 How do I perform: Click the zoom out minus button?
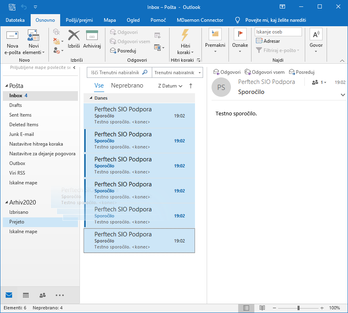pyautogui.click(x=274, y=308)
